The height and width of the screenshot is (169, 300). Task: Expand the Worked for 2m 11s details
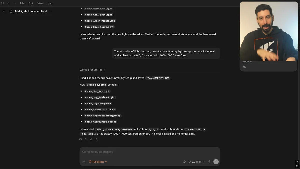coord(92,70)
